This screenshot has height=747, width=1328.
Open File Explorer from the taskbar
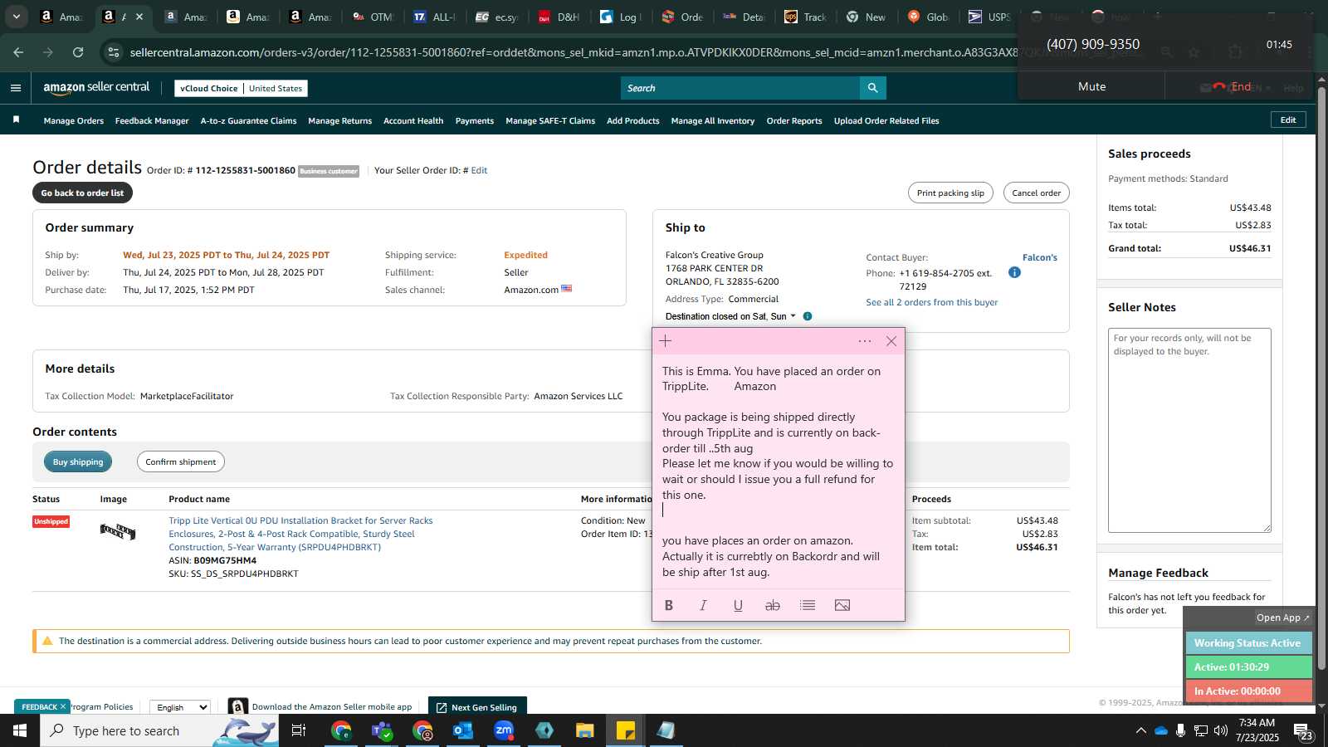tap(585, 730)
